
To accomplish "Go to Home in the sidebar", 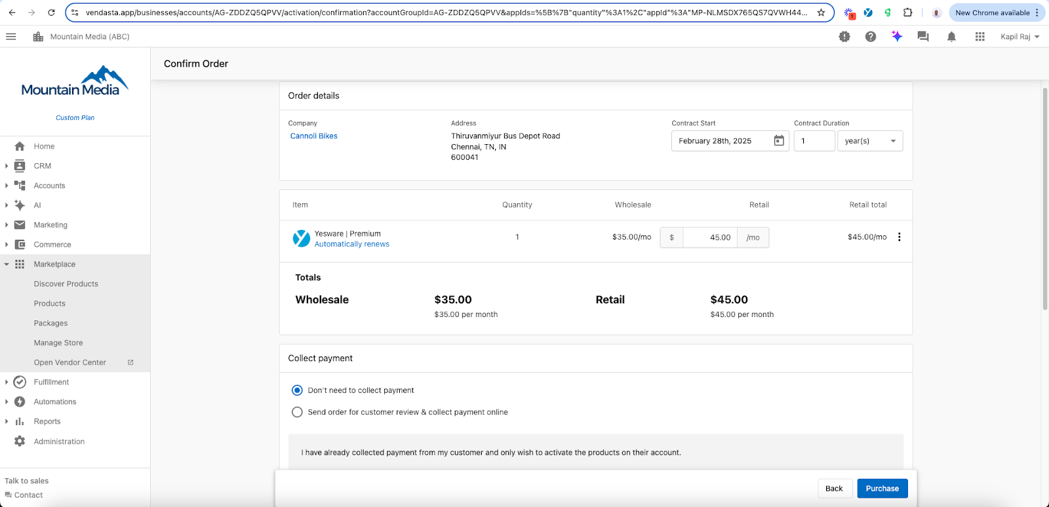I will coord(44,146).
